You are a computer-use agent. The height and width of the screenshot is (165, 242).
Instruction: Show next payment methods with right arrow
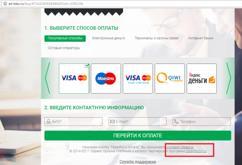pyautogui.click(x=229, y=78)
